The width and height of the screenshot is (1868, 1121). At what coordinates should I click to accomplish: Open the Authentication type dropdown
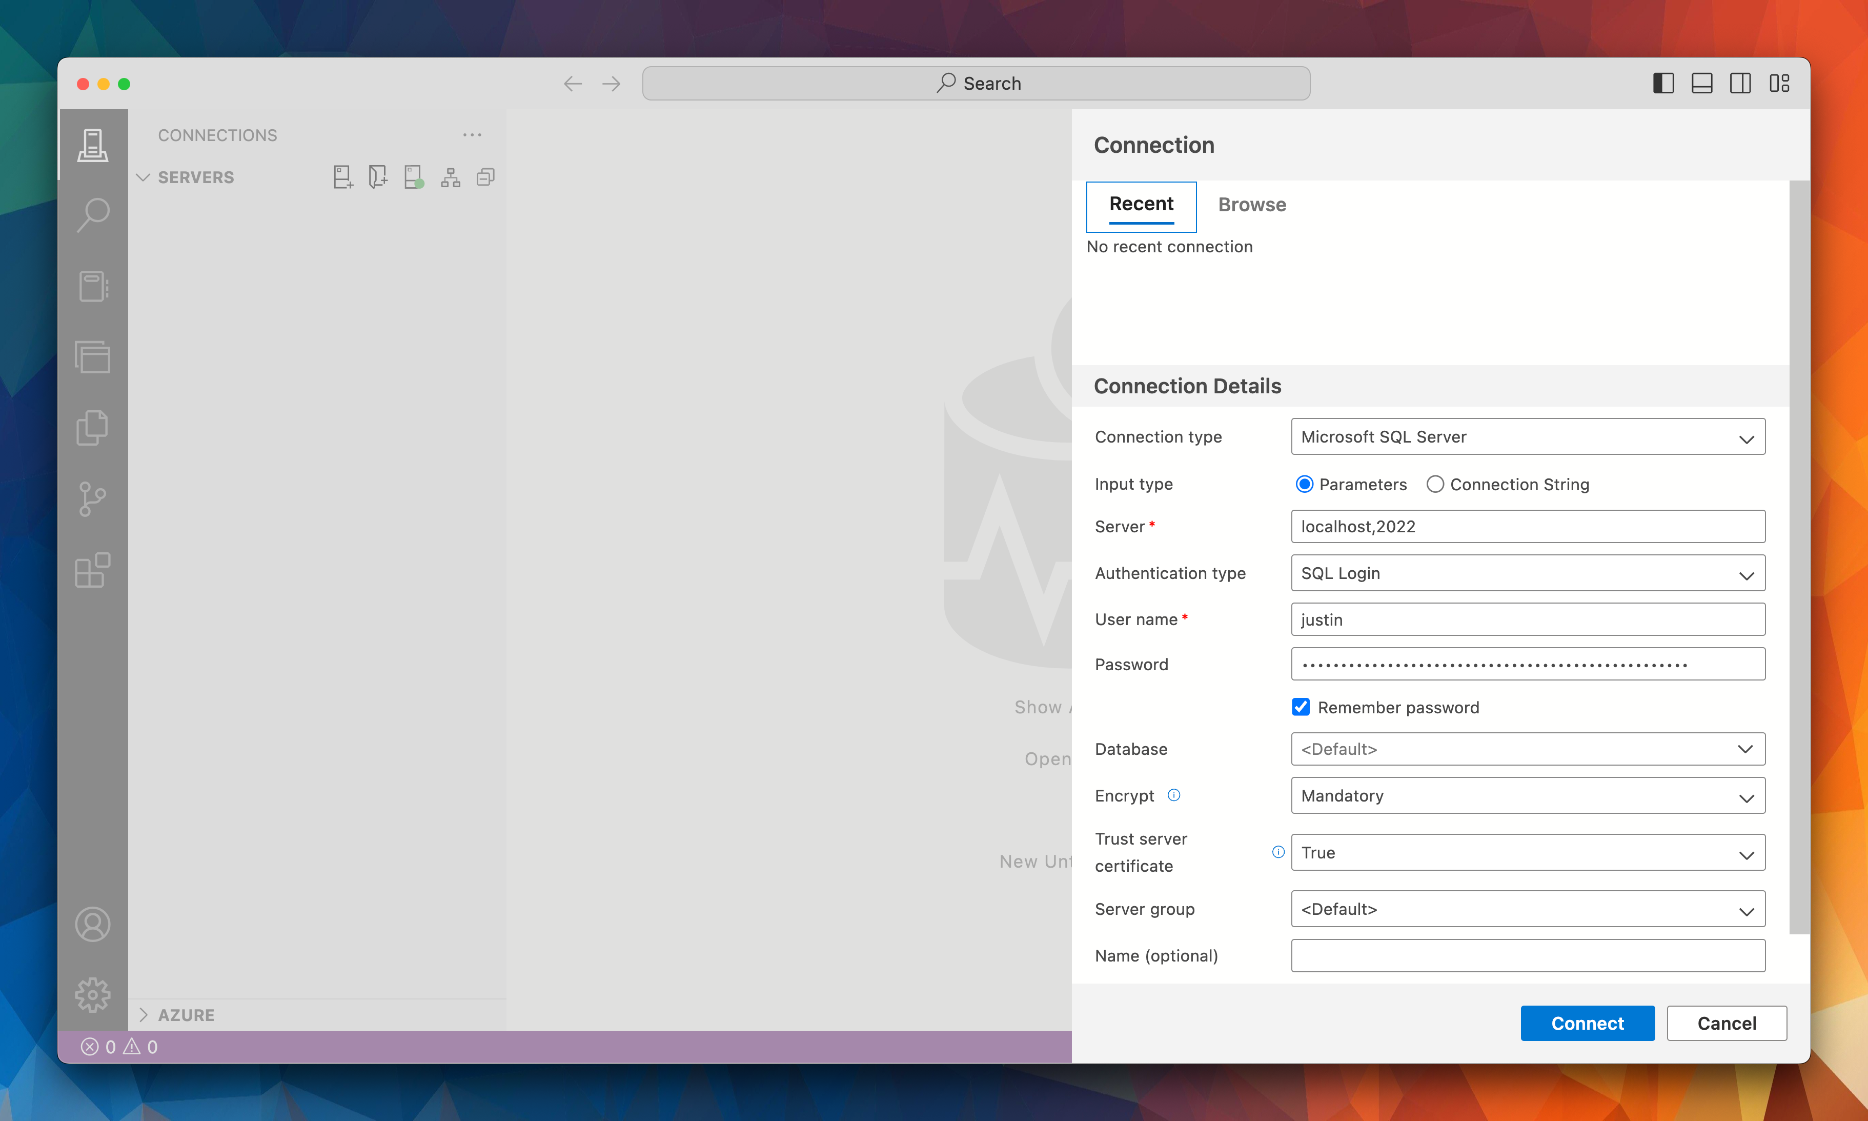click(1528, 573)
